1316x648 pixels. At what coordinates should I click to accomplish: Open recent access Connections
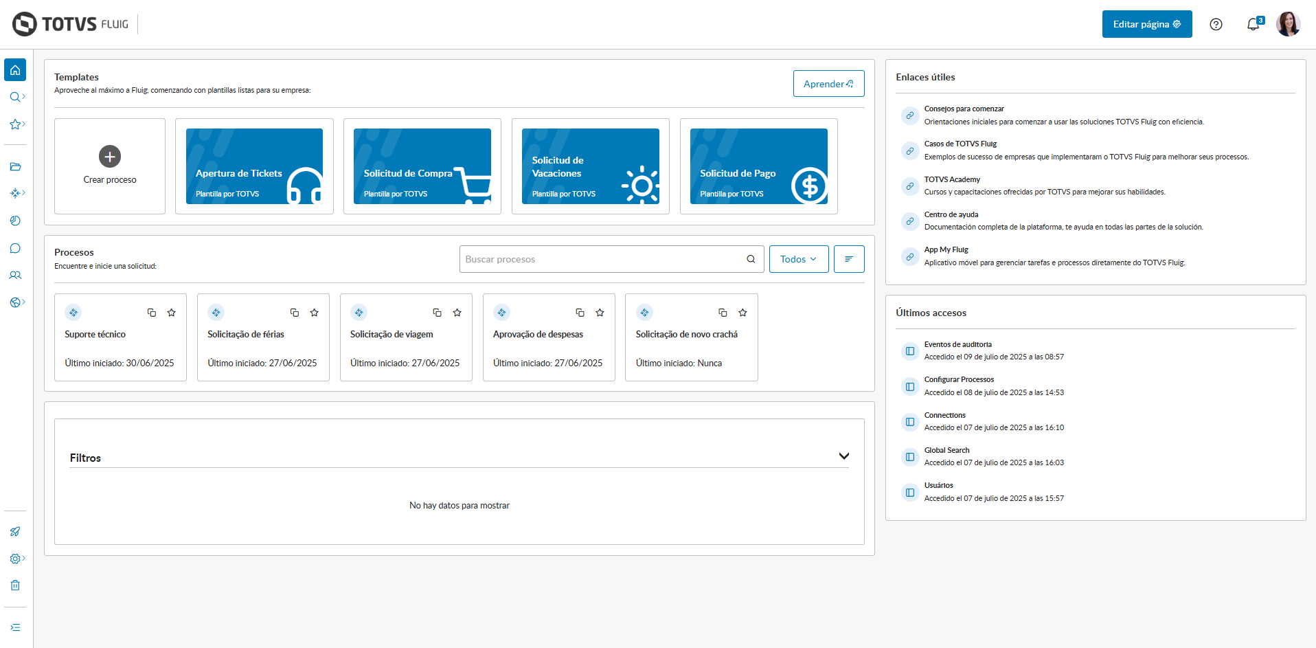pyautogui.click(x=944, y=415)
